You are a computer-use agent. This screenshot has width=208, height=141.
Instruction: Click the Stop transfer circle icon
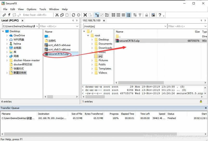(x=79, y=15)
